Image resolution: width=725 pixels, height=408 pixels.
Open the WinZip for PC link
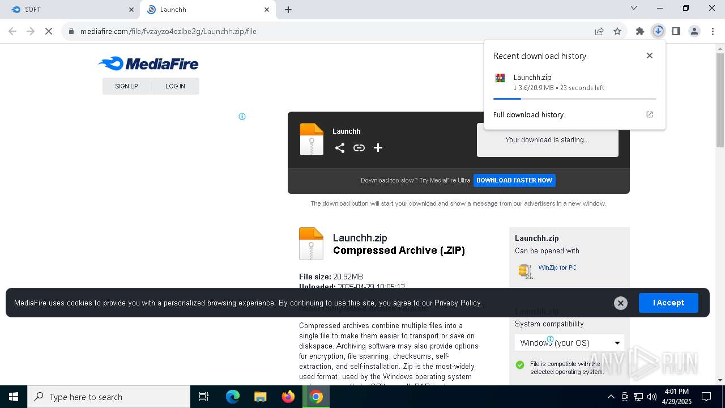tap(557, 267)
